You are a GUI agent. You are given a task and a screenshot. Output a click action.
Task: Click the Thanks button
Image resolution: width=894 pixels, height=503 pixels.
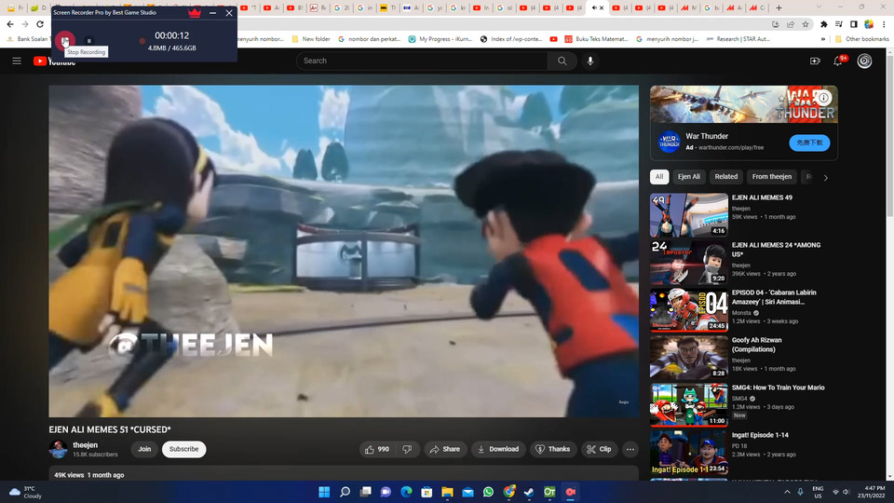coord(552,449)
